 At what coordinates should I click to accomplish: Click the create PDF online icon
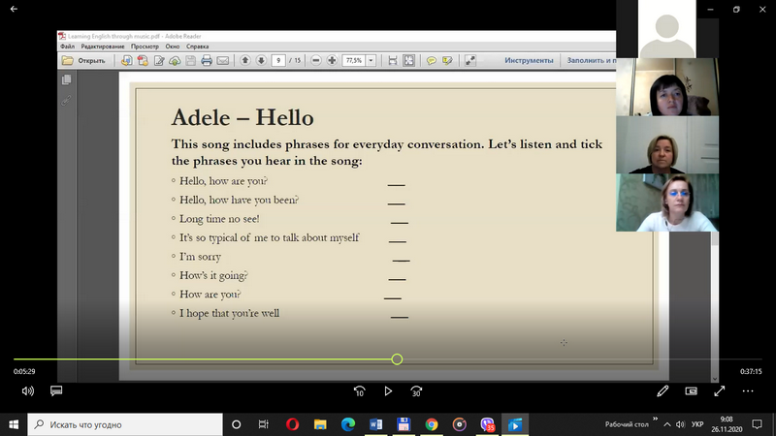(x=127, y=60)
